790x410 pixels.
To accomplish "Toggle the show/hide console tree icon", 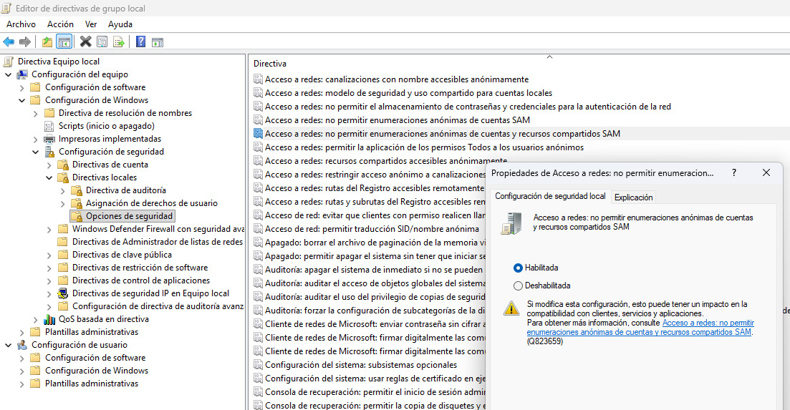I will click(64, 42).
